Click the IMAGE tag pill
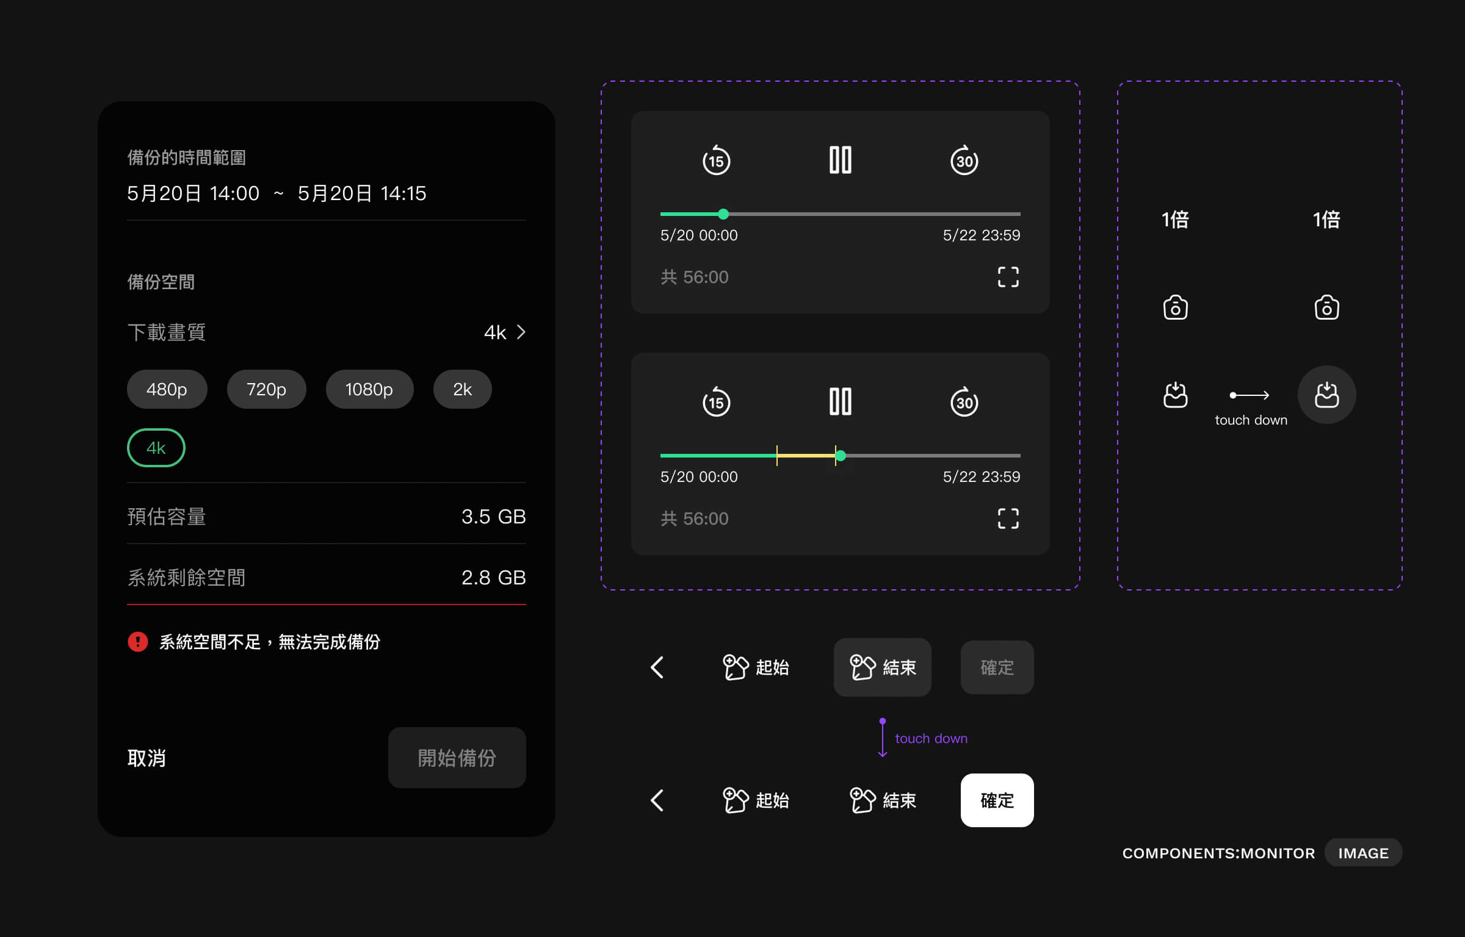The width and height of the screenshot is (1465, 937). (1363, 853)
